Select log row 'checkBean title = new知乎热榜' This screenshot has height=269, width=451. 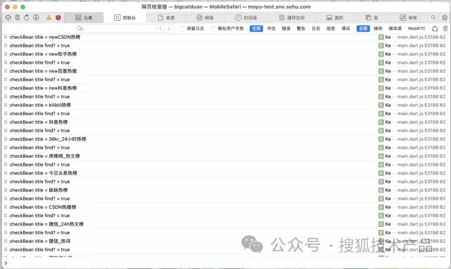pos(225,54)
